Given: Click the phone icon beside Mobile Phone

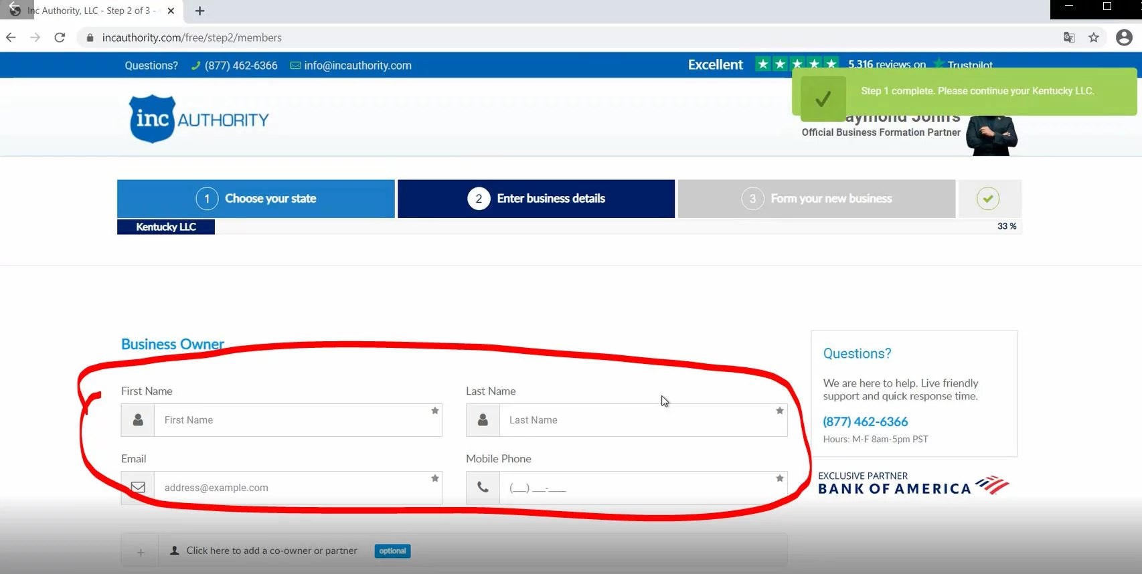Looking at the screenshot, I should [483, 488].
